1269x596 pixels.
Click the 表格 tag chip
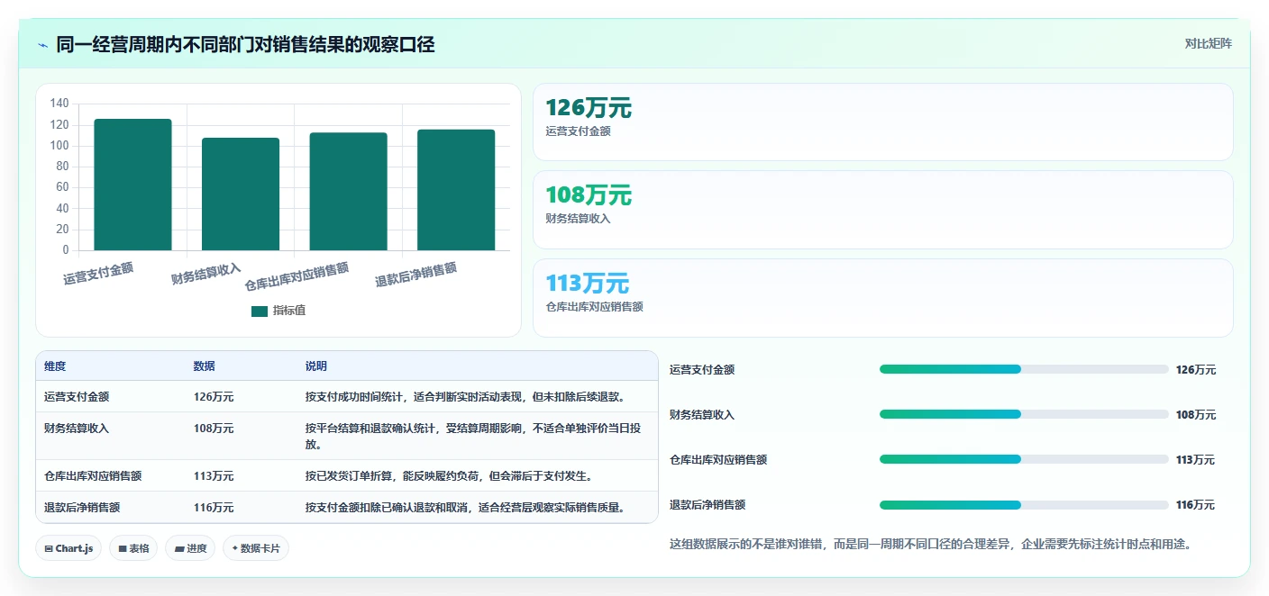click(x=133, y=548)
